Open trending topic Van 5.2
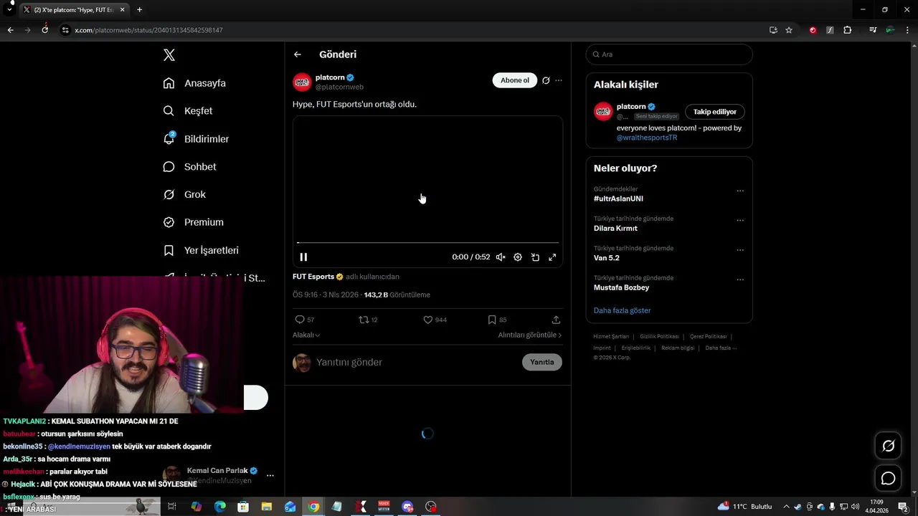 click(x=607, y=257)
